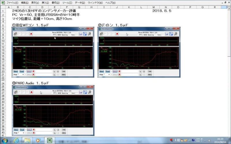
Task: Click the blue signal graph icon in the ①双信WTコン window
Action: (85, 34)
